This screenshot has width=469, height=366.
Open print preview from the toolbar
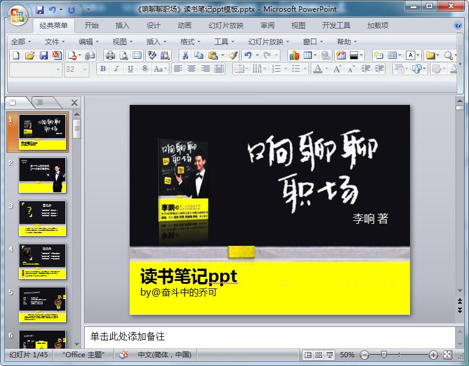[124, 55]
